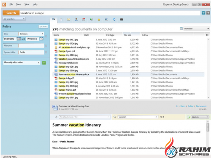Viewport: 211px width, 158px height.
Task: Jump to next highlighted match arrow
Action: tap(163, 117)
